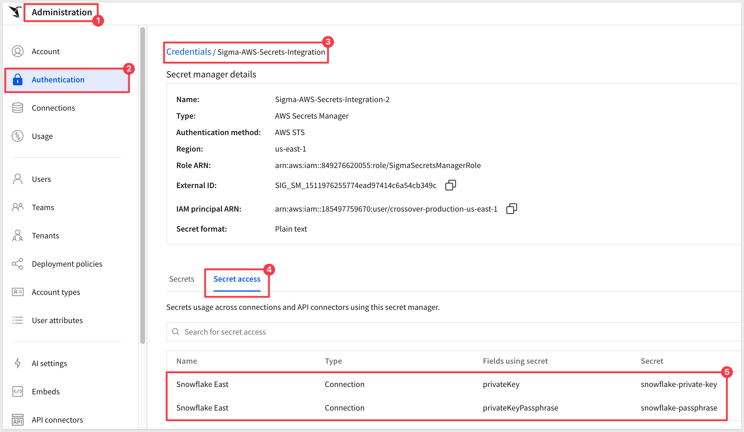Click the privateKey field cell
The image size is (744, 432).
[501, 384]
